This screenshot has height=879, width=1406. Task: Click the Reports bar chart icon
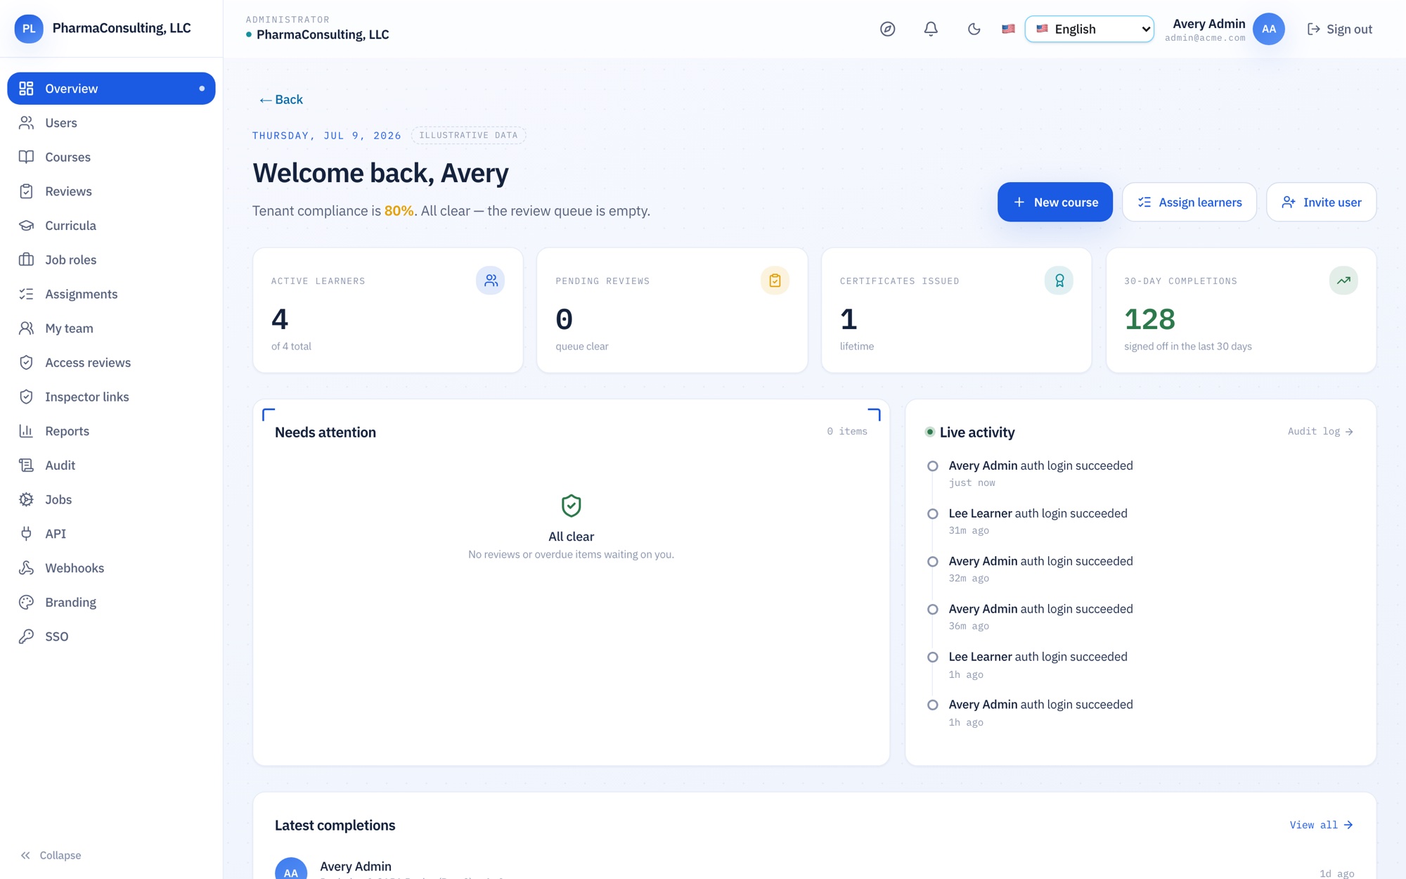[x=26, y=431]
